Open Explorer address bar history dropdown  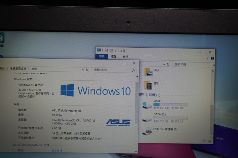164,64
